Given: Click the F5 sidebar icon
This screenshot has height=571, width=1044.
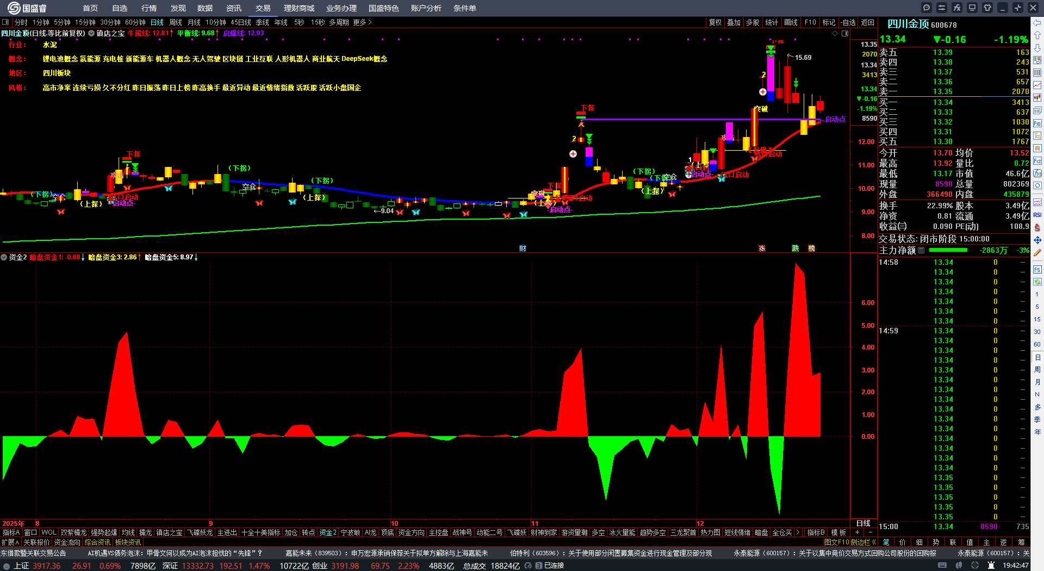Looking at the screenshot, I should 1037,270.
